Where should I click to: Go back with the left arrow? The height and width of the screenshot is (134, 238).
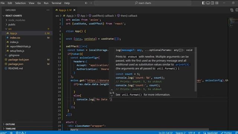point(86,3)
